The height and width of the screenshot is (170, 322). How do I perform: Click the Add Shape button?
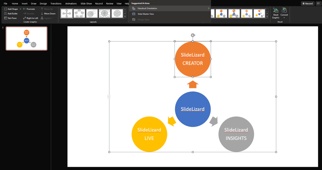[11, 9]
